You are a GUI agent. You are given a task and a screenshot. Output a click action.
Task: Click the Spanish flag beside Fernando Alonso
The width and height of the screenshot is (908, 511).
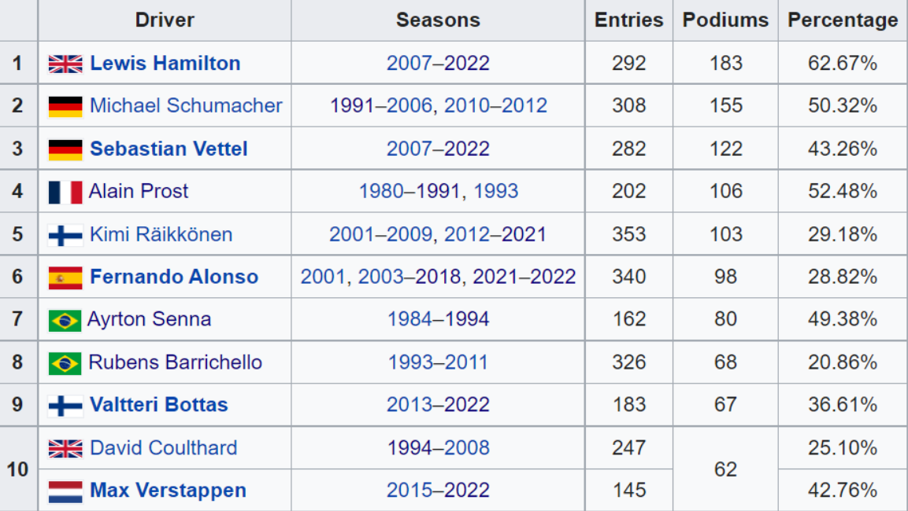[65, 278]
